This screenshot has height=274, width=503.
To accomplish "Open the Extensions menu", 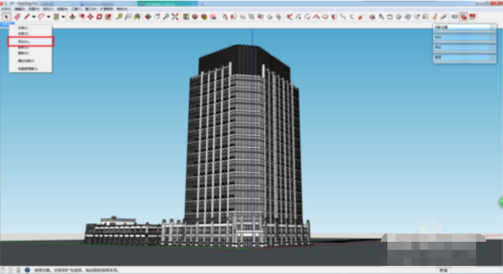I will 106,9.
